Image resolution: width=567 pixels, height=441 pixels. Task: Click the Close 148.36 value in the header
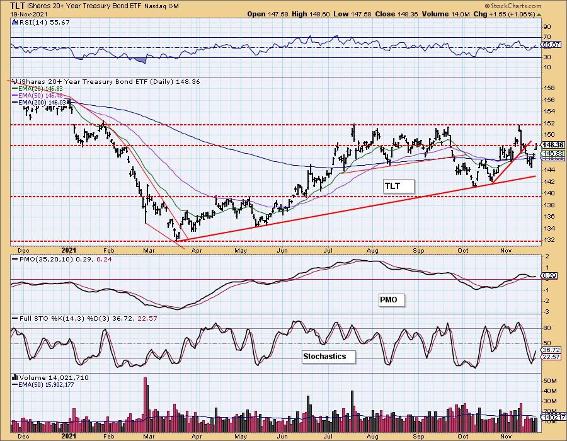coord(396,14)
